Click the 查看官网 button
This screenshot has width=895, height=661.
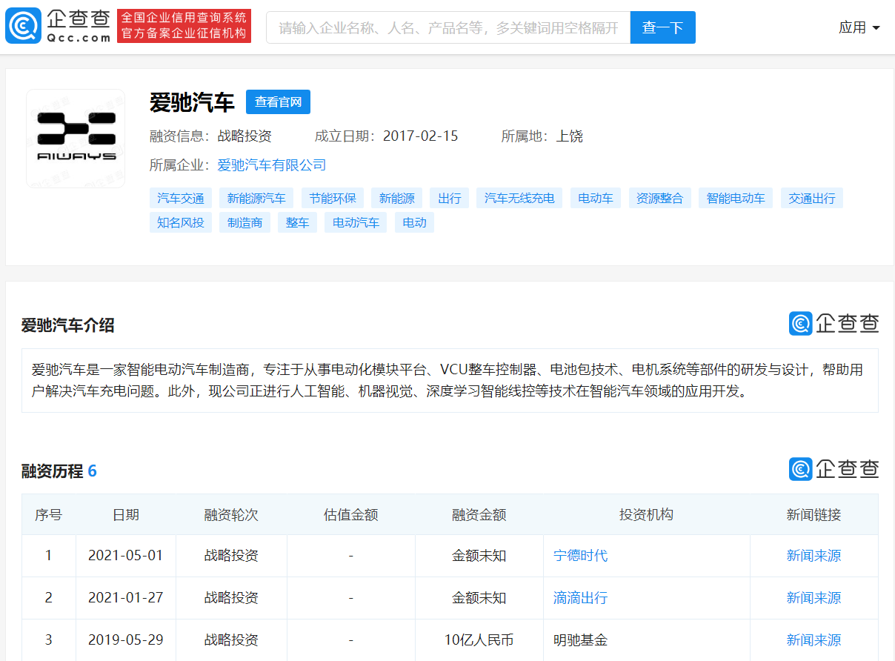pos(278,102)
